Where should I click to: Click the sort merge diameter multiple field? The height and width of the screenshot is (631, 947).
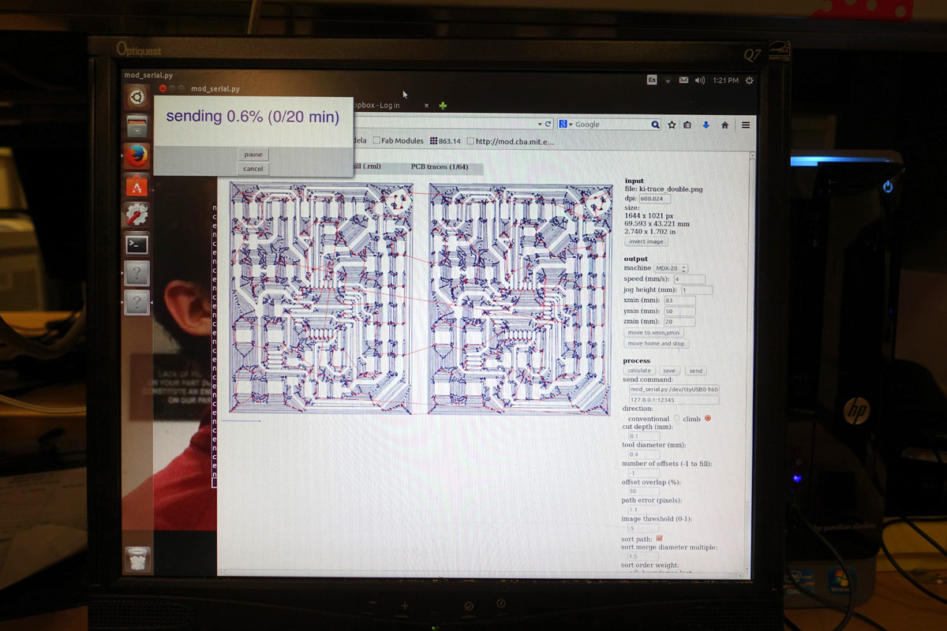pyautogui.click(x=643, y=556)
